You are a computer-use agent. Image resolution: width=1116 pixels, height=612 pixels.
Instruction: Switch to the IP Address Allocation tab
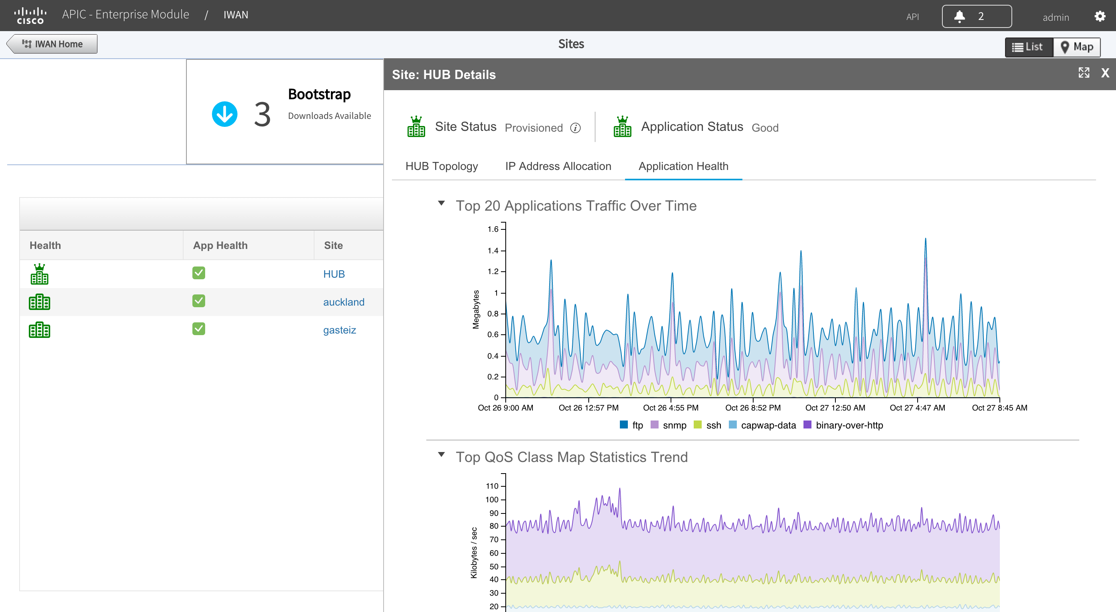coord(558,166)
